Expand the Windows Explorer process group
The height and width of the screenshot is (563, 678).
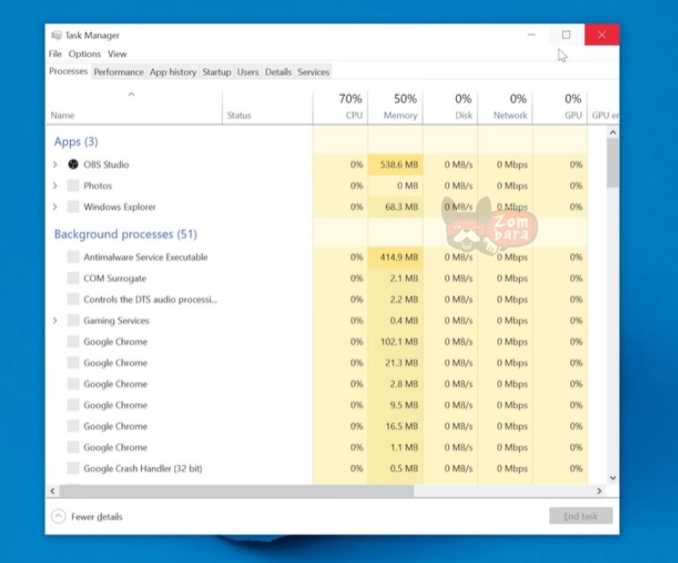55,207
